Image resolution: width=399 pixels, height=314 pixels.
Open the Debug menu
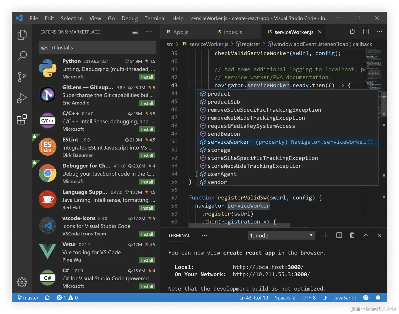(130, 18)
